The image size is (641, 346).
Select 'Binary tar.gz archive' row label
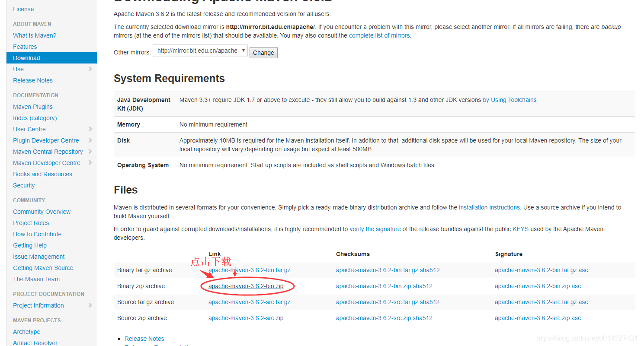[144, 270]
